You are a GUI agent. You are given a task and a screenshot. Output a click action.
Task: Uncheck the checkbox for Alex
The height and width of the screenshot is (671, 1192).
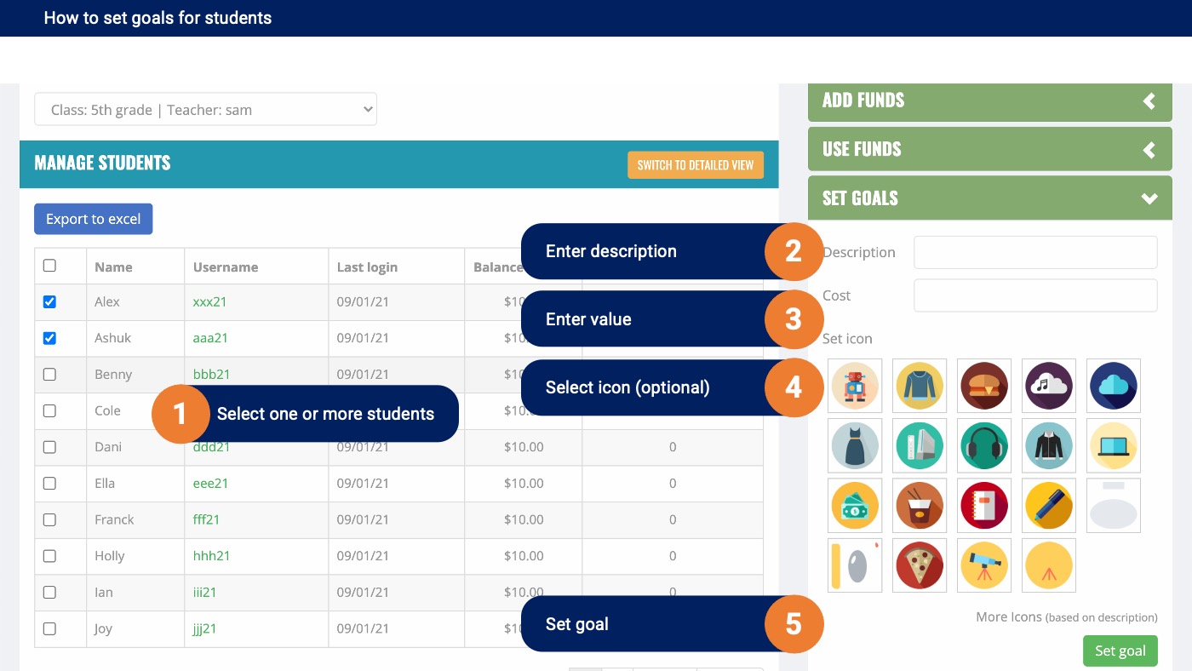click(49, 301)
